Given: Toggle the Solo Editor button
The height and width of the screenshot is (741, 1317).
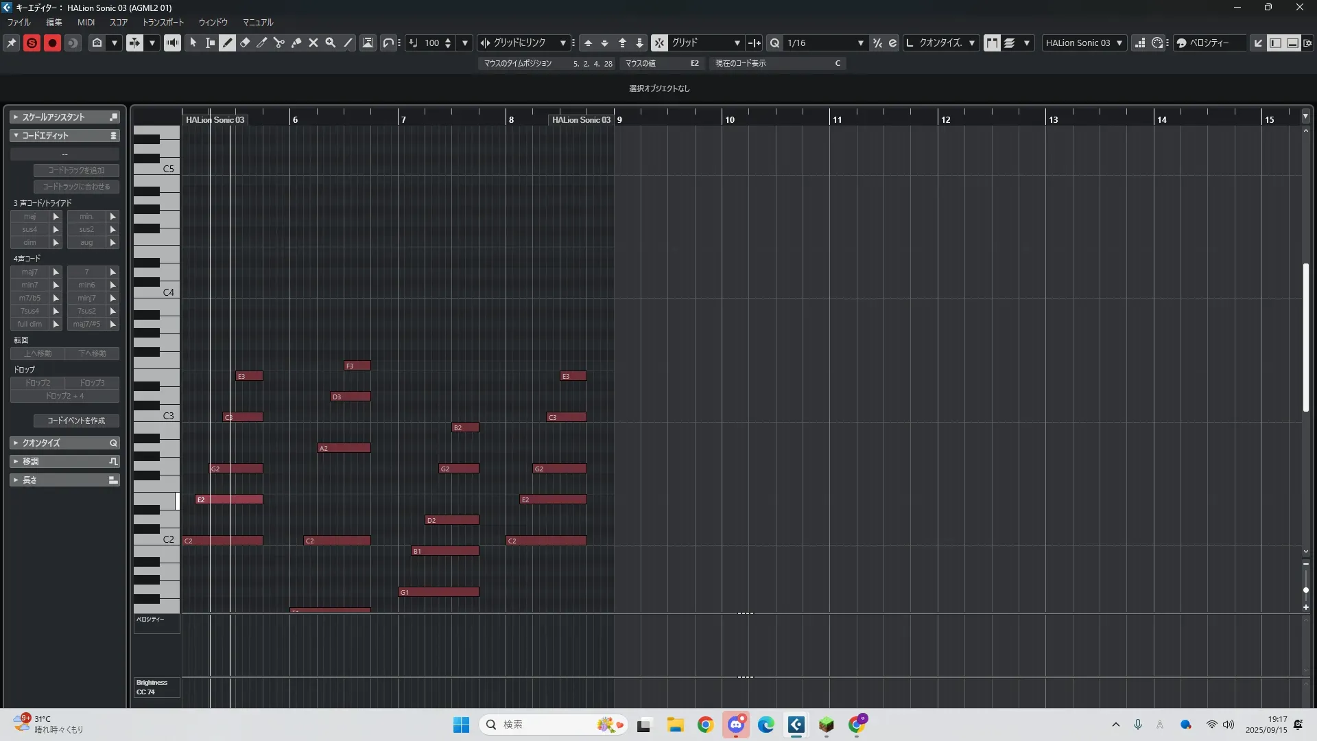Looking at the screenshot, I should coord(32,43).
